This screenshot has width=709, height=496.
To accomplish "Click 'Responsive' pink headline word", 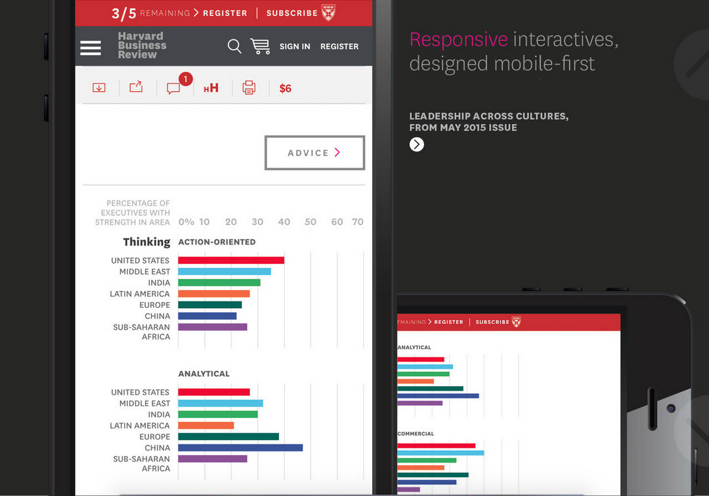I will click(458, 40).
